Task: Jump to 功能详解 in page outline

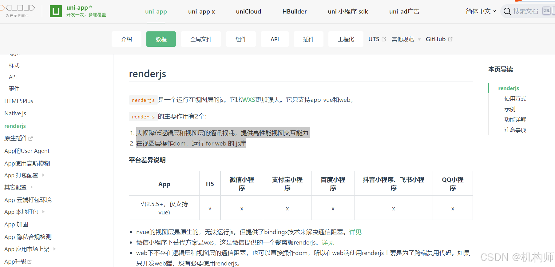Action: pos(515,120)
